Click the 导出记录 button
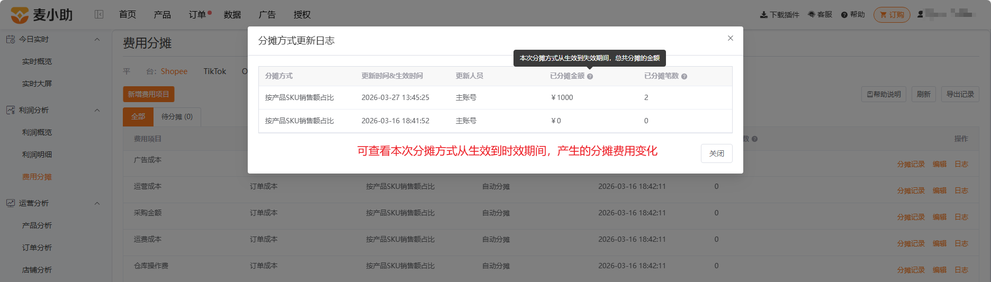991x282 pixels. click(960, 94)
